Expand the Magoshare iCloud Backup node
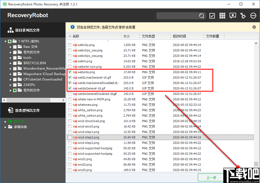 (x=10, y=74)
